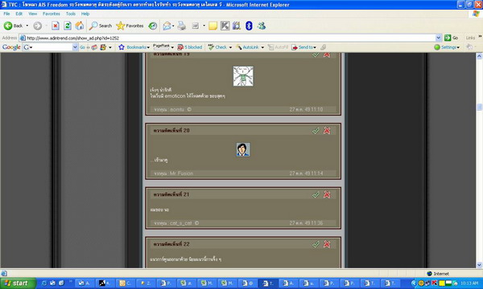This screenshot has width=483, height=289.
Task: Click the Go button beside address bar
Action: [452, 38]
